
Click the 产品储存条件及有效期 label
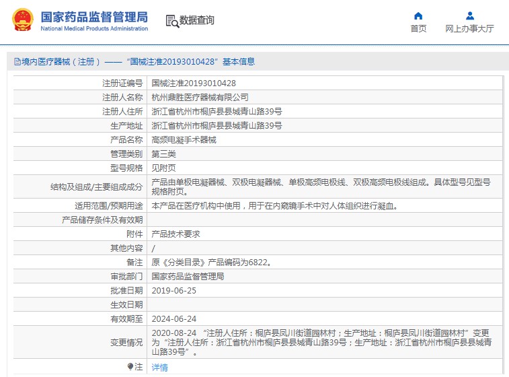[x=102, y=220]
